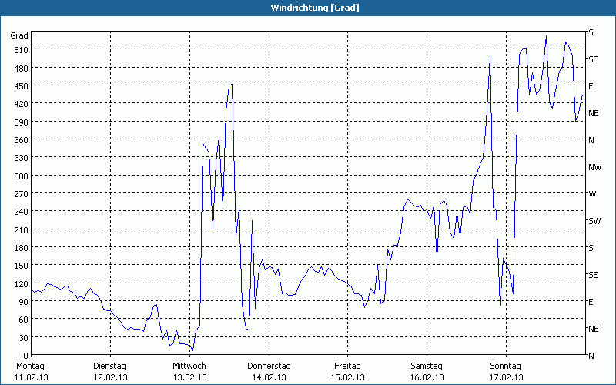
Task: Click the right-axis N label beside 0
Action: (x=591, y=356)
